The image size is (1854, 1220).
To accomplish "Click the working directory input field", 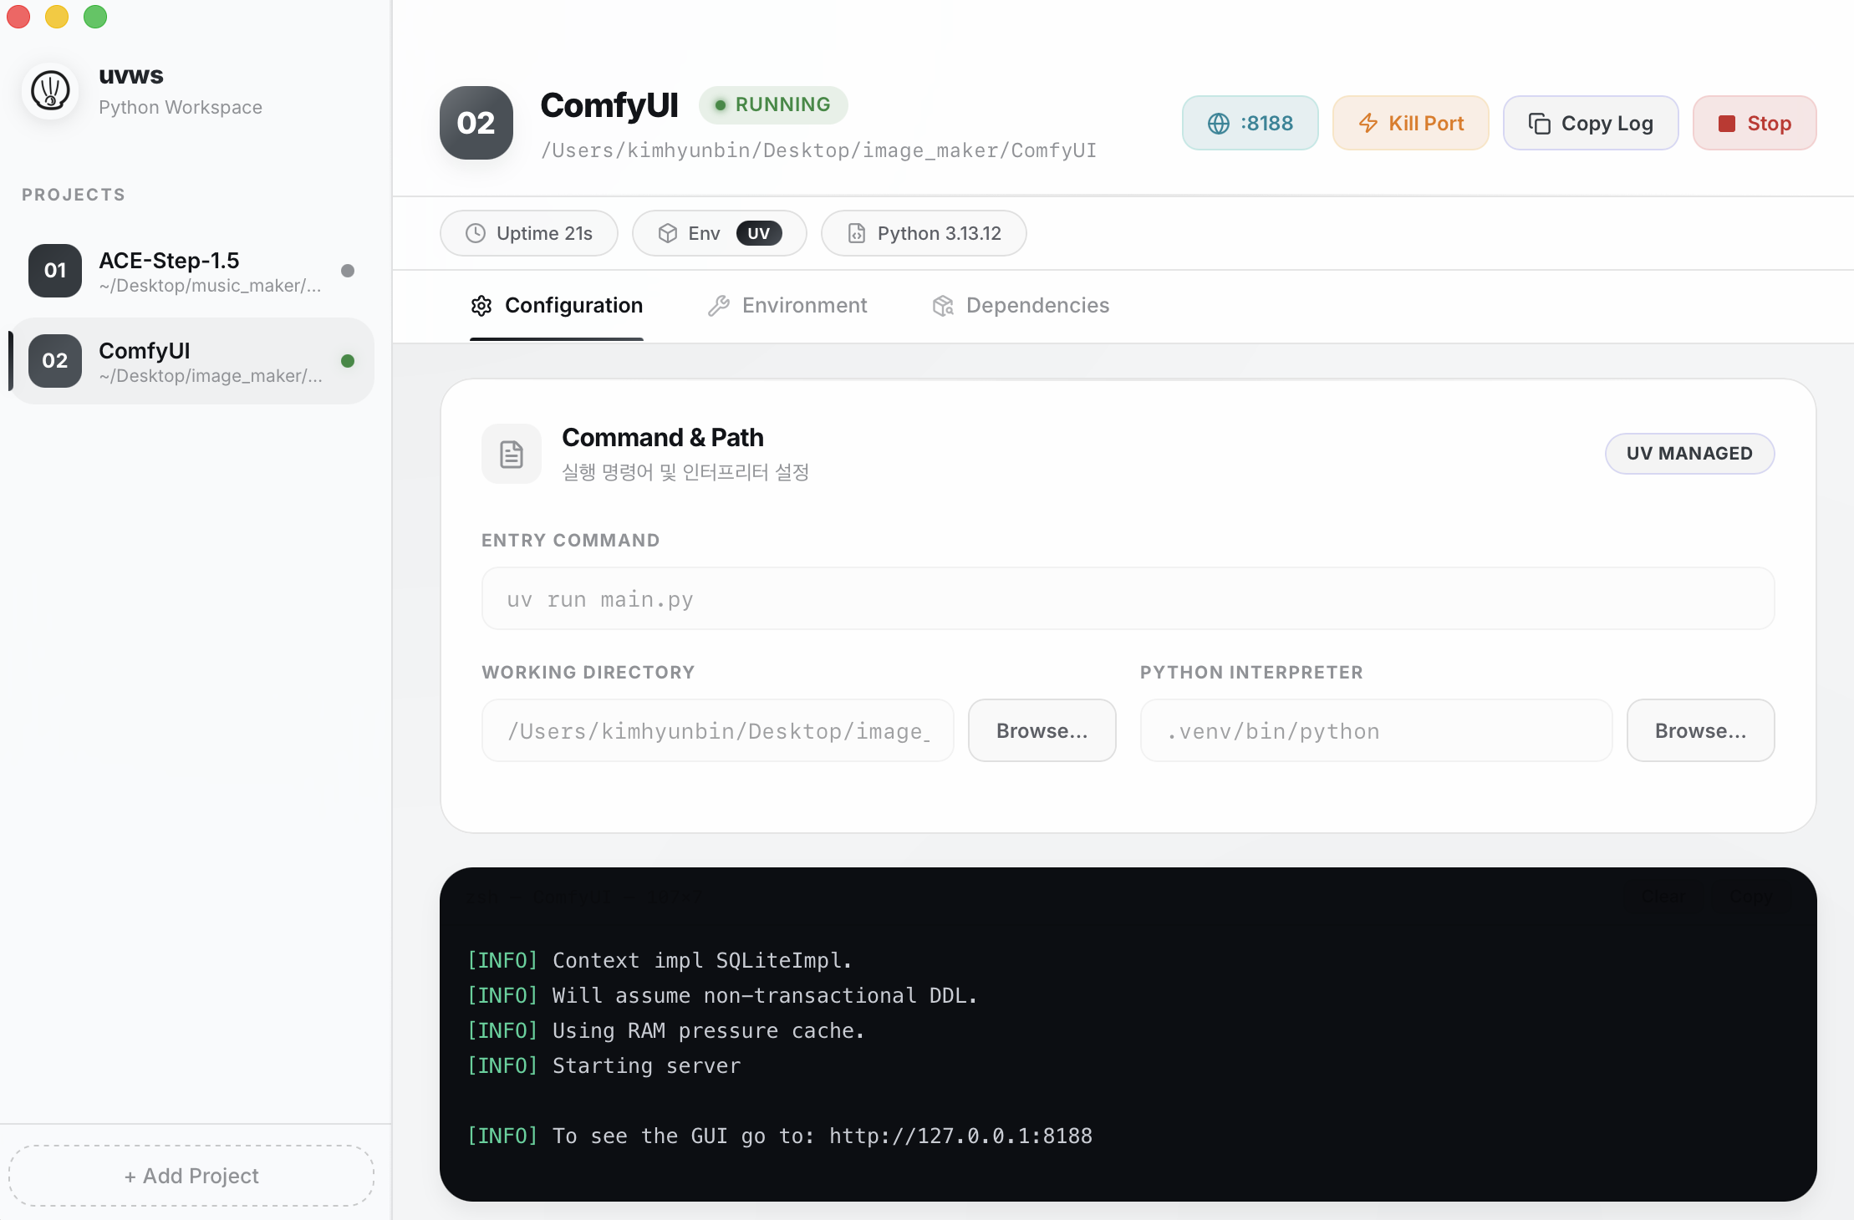I will coord(718,731).
